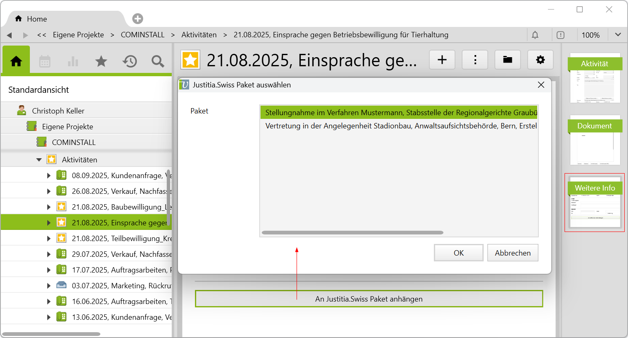Select Stellungnahme im Verfahren Mustermann package

[x=399, y=112]
